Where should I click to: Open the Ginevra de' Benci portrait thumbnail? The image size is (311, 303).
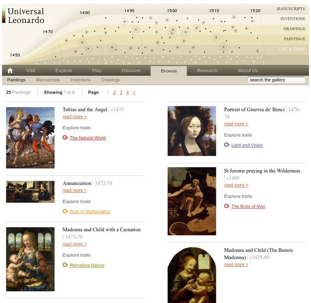tap(192, 131)
